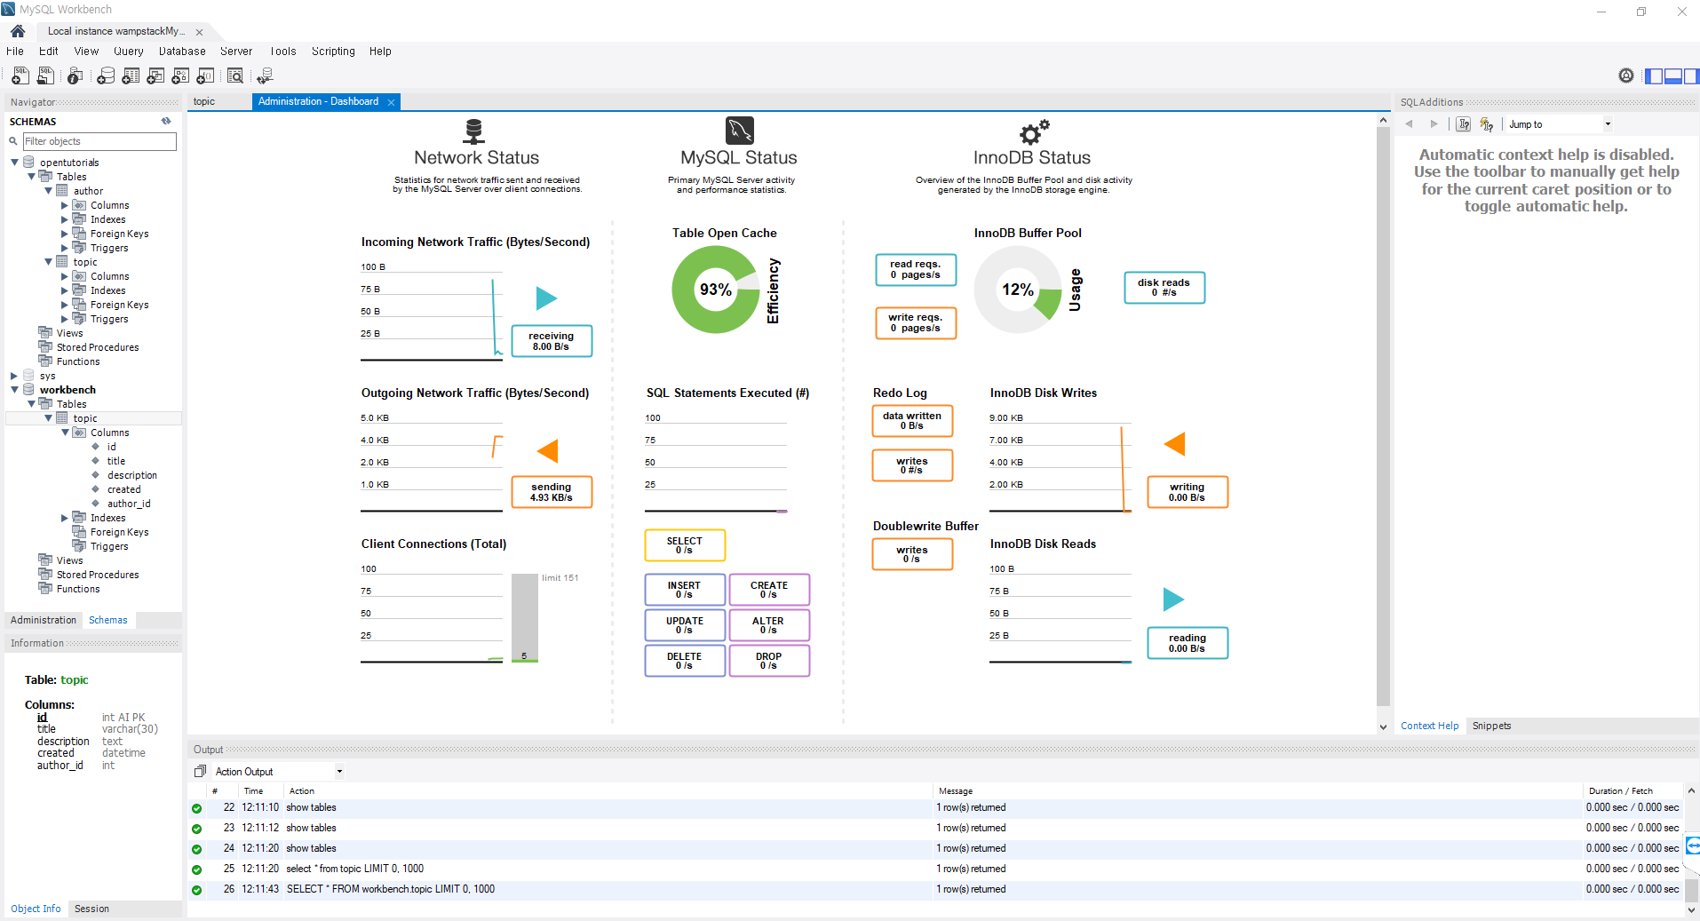Screen dimensions: 1700x921
Task: Click the Table Open Cache efficiency gauge
Action: point(716,290)
